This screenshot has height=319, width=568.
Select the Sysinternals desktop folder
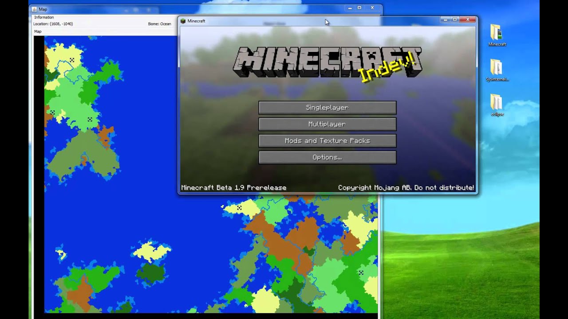[x=497, y=70]
